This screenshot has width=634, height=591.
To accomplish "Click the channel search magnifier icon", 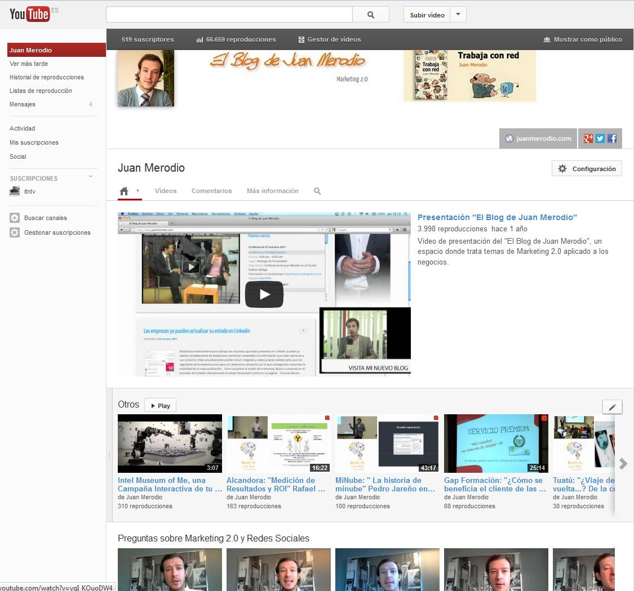I will 317,191.
